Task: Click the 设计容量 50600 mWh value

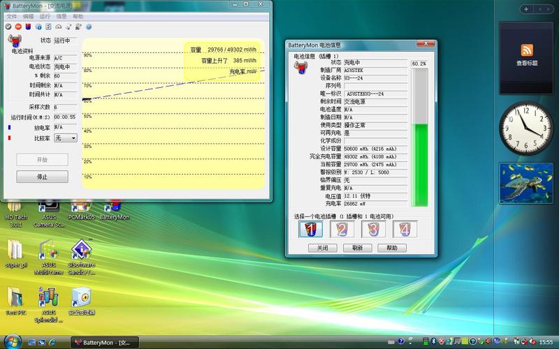Action: click(x=375, y=149)
